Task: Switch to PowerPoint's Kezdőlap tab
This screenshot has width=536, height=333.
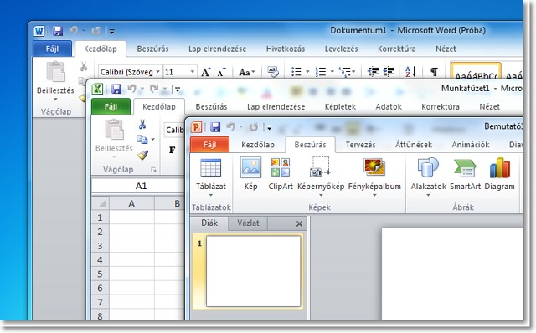Action: (x=258, y=145)
